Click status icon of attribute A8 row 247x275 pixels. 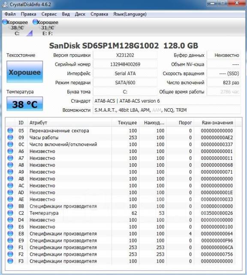click(10, 165)
